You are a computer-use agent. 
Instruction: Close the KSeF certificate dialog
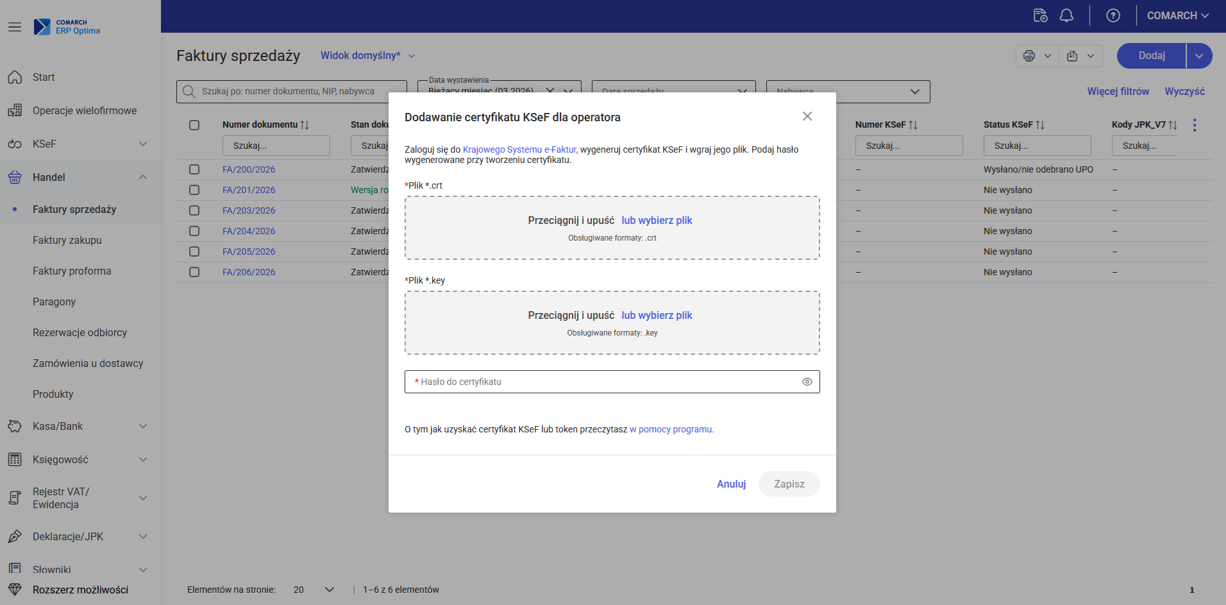pyautogui.click(x=807, y=116)
